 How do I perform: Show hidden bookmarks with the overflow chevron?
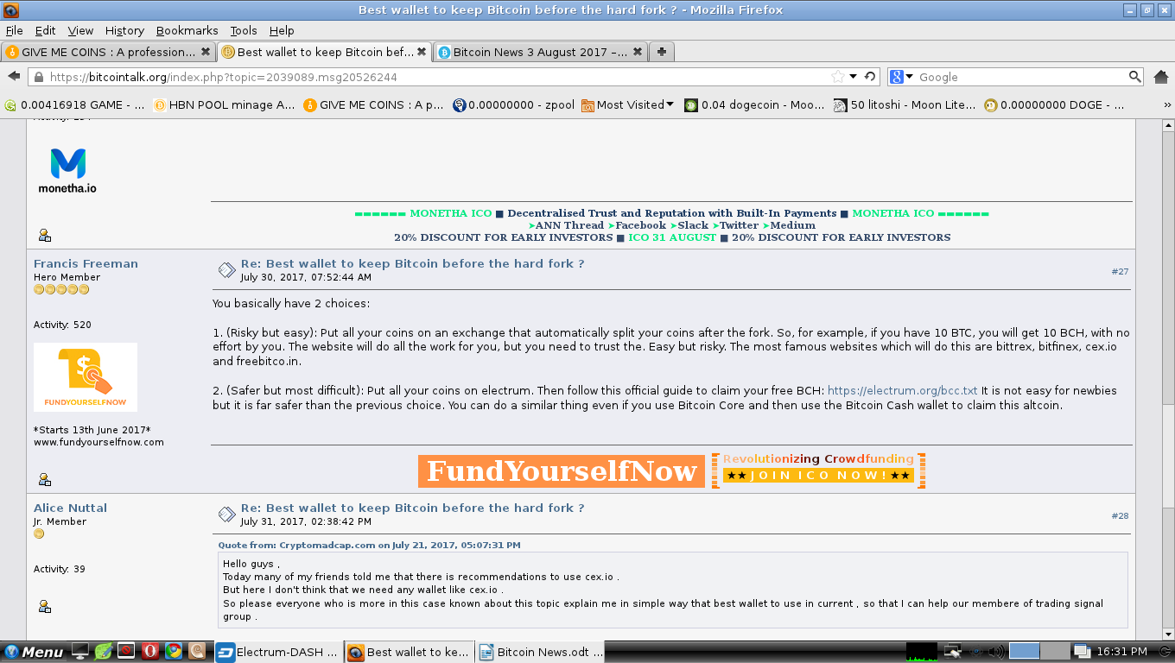click(1166, 104)
